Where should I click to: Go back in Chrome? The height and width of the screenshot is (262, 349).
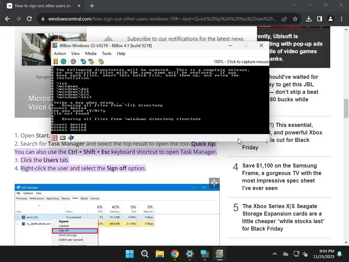(x=7, y=19)
